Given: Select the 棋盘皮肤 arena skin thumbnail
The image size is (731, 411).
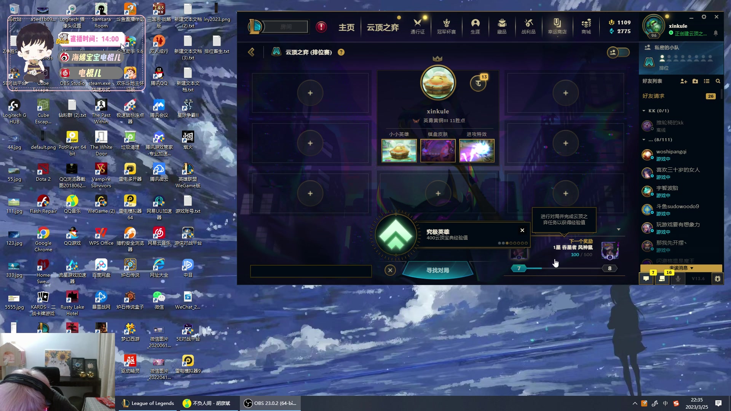Looking at the screenshot, I should pos(438,151).
